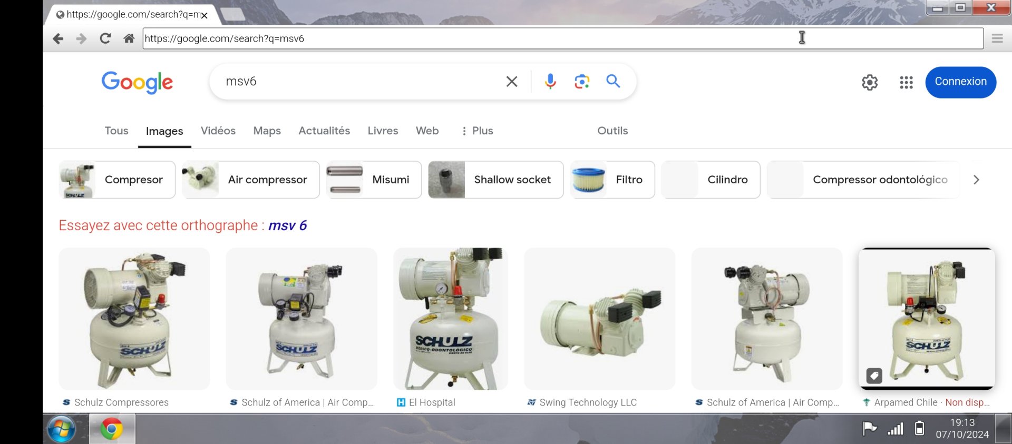Close the google.com search tab
The width and height of the screenshot is (1012, 444).
point(204,15)
